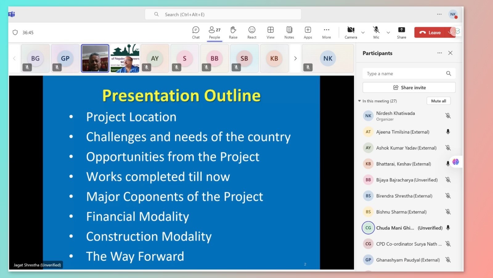493x278 pixels.
Task: Toggle mic icon for Ghanashyam Paudyal
Action: pyautogui.click(x=448, y=260)
